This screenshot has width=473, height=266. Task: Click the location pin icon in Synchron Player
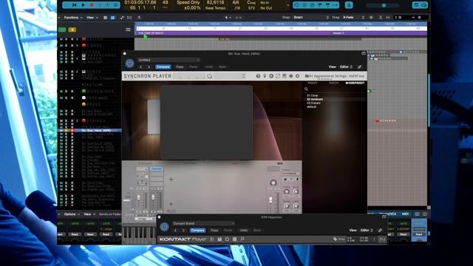pyautogui.click(x=265, y=76)
